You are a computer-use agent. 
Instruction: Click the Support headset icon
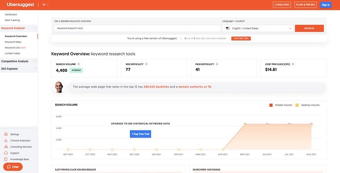(x=6, y=153)
